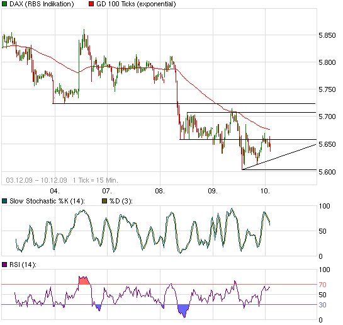Click the olive %D (3) legend square
343x325 pixels.
coord(104,201)
